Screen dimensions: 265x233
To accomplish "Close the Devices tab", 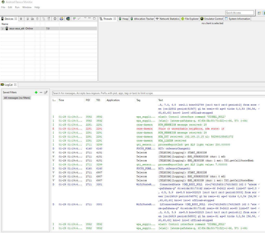I will pos(16,19).
